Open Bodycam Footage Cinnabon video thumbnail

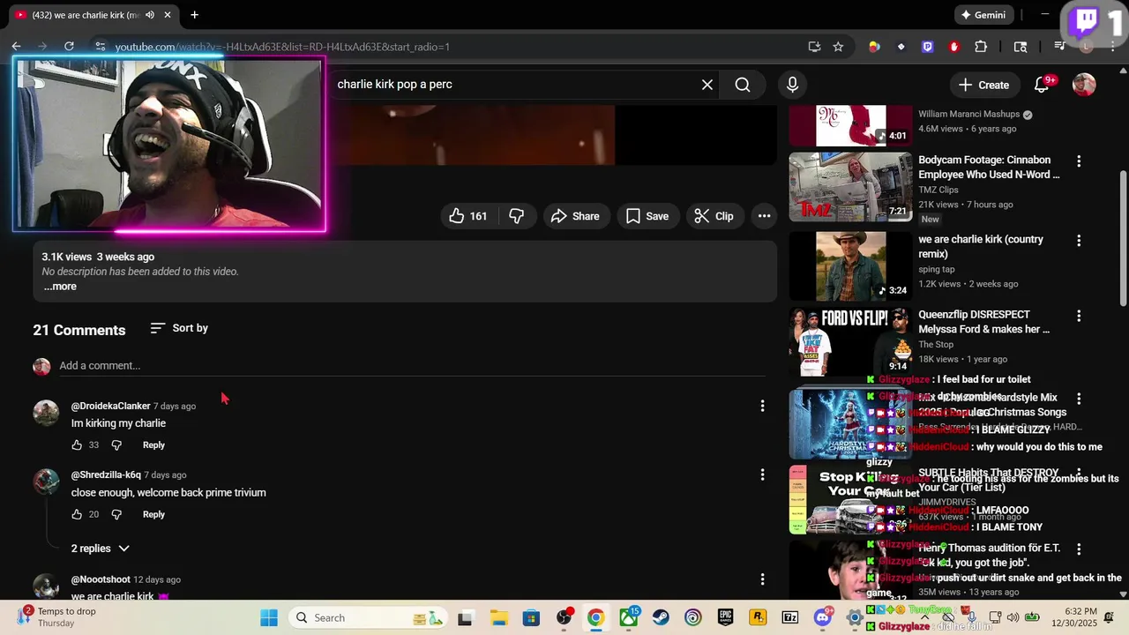[x=850, y=187]
